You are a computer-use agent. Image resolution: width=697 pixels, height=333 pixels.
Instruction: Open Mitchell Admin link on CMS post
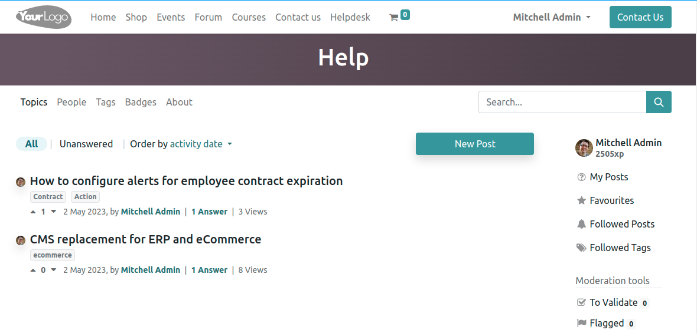point(151,270)
